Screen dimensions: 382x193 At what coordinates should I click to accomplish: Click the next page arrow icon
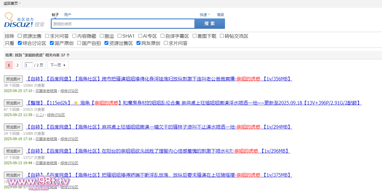click(x=65, y=65)
